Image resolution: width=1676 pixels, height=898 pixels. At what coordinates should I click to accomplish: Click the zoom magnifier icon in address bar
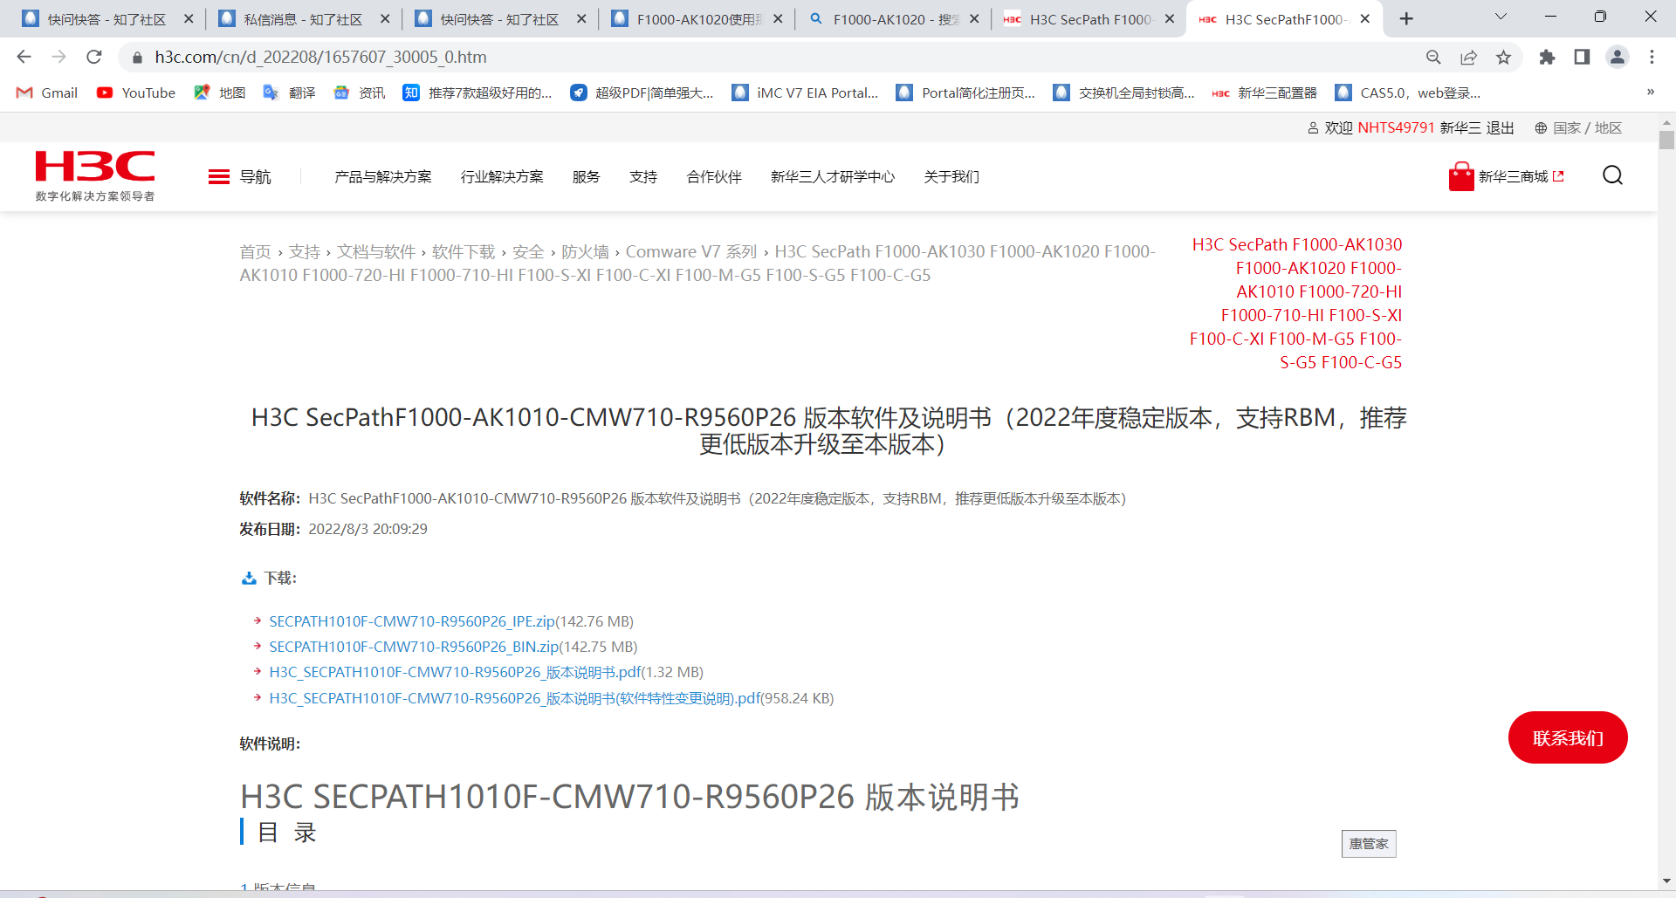click(x=1433, y=57)
